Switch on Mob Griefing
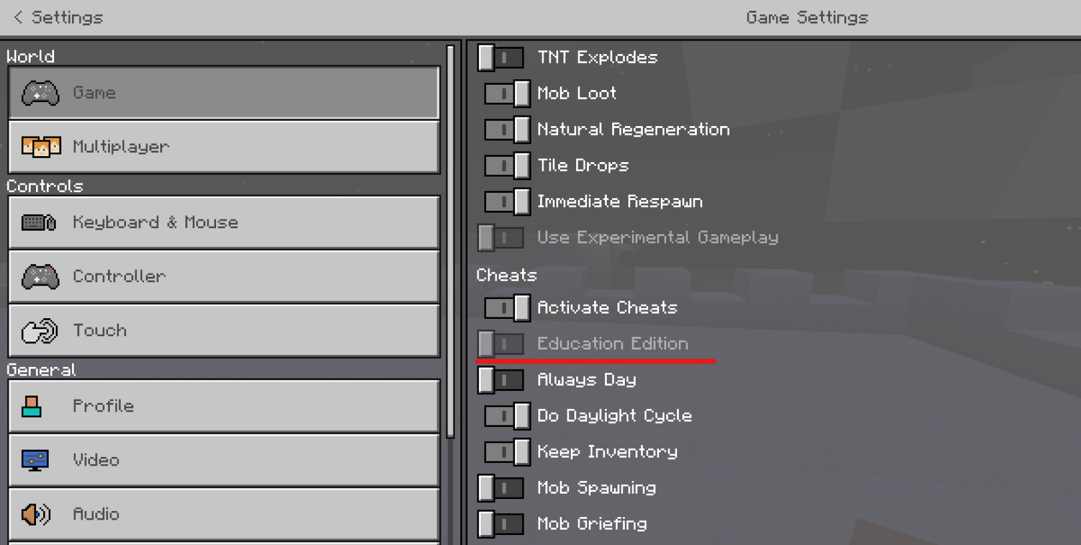 pos(501,524)
